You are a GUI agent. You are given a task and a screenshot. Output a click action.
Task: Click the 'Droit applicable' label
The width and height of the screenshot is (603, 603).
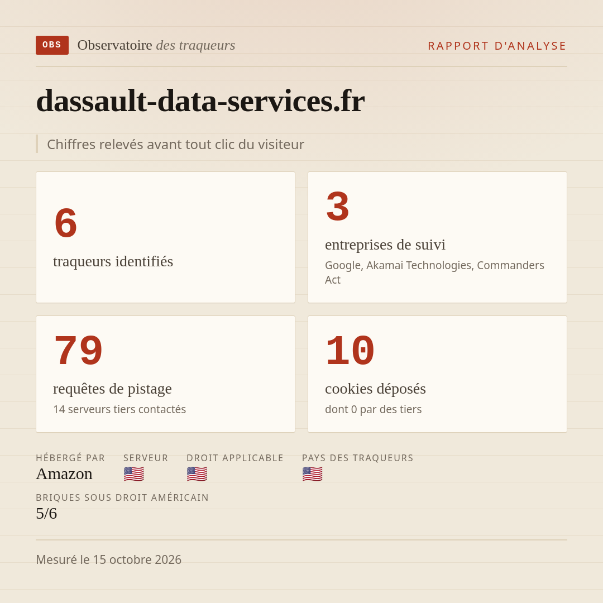235,458
